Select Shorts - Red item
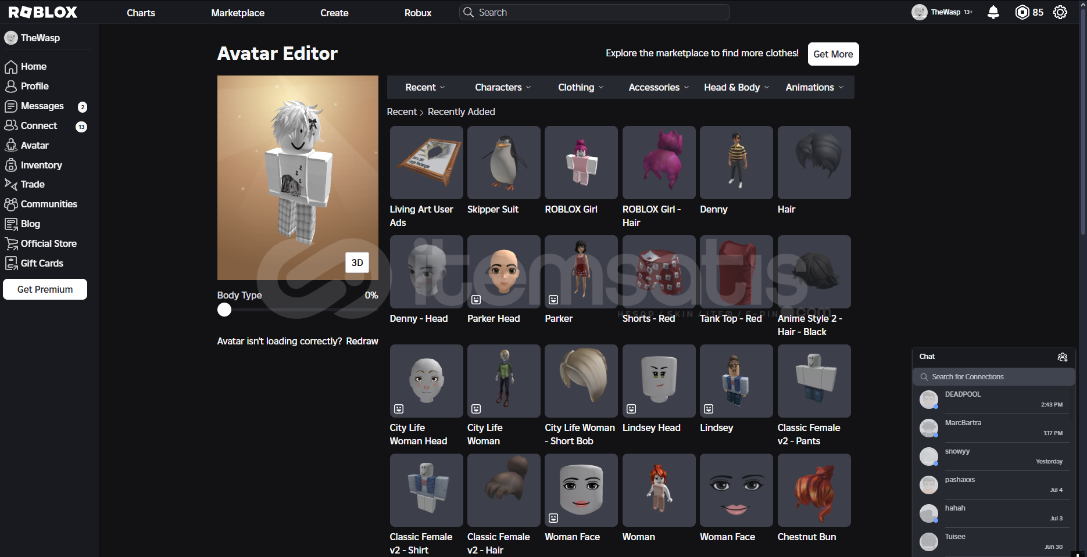The image size is (1087, 557). click(x=659, y=281)
